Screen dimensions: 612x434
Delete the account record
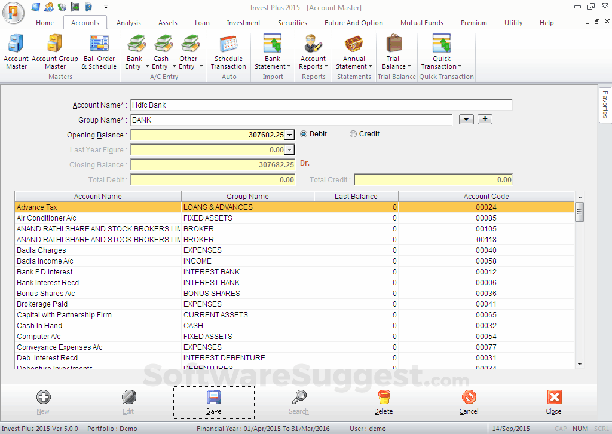[384, 402]
